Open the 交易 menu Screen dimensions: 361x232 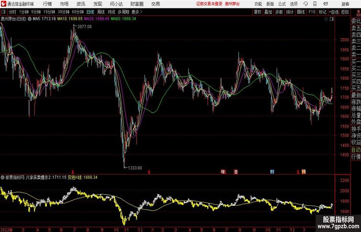click(x=155, y=4)
